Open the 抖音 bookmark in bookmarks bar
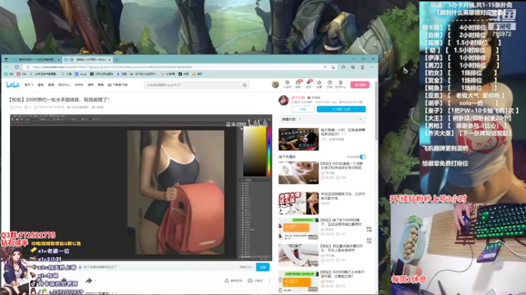The width and height of the screenshot is (526, 295). click(x=183, y=74)
